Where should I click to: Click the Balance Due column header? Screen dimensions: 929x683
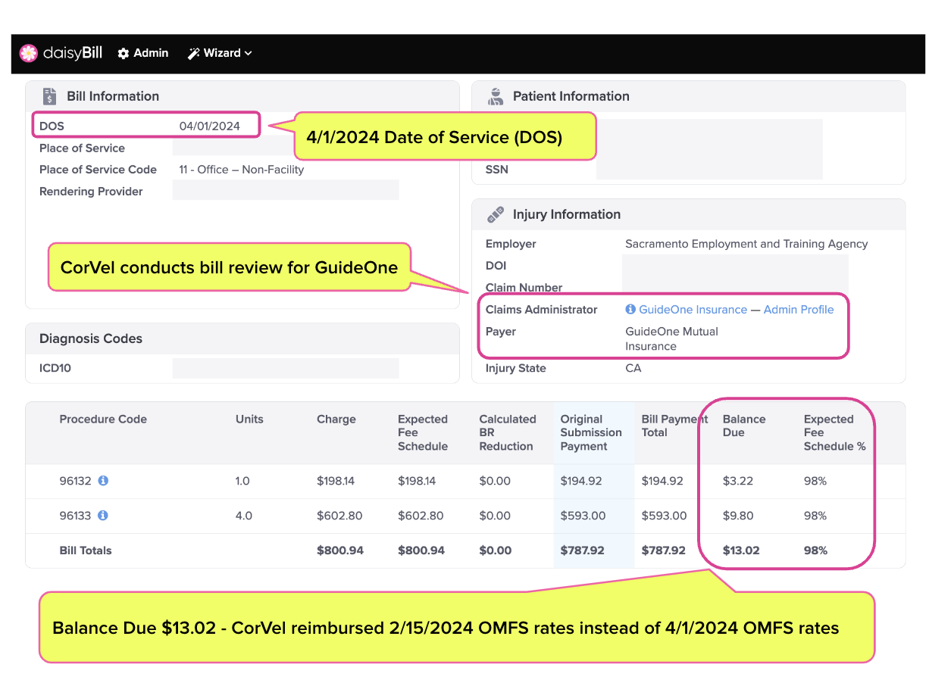[744, 426]
